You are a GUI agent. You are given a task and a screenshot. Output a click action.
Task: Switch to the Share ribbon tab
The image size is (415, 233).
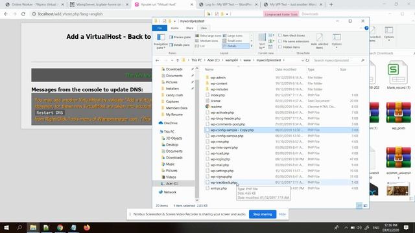tap(189, 28)
